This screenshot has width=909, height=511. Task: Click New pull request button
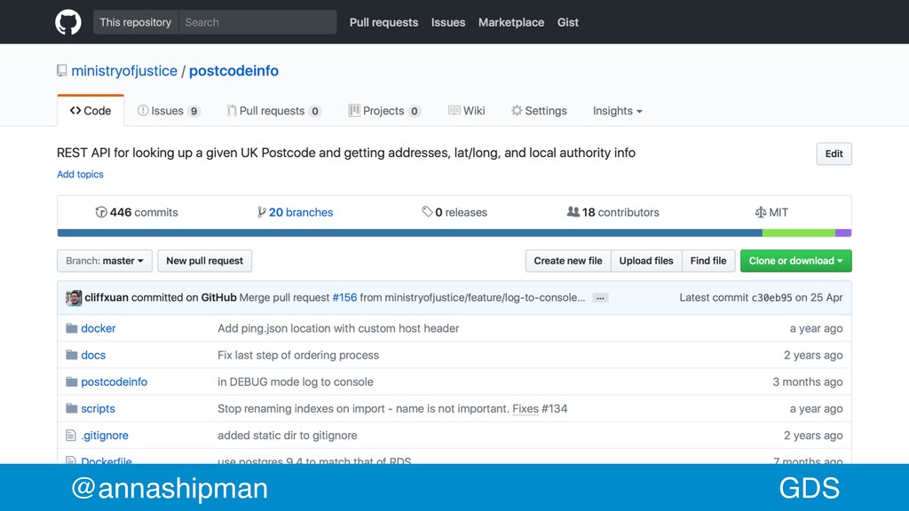point(205,261)
